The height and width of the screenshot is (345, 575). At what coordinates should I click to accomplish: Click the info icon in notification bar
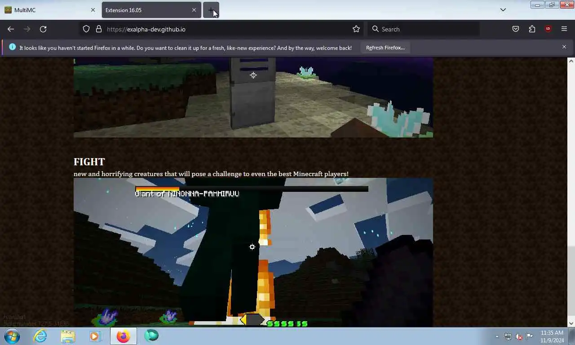tap(12, 47)
